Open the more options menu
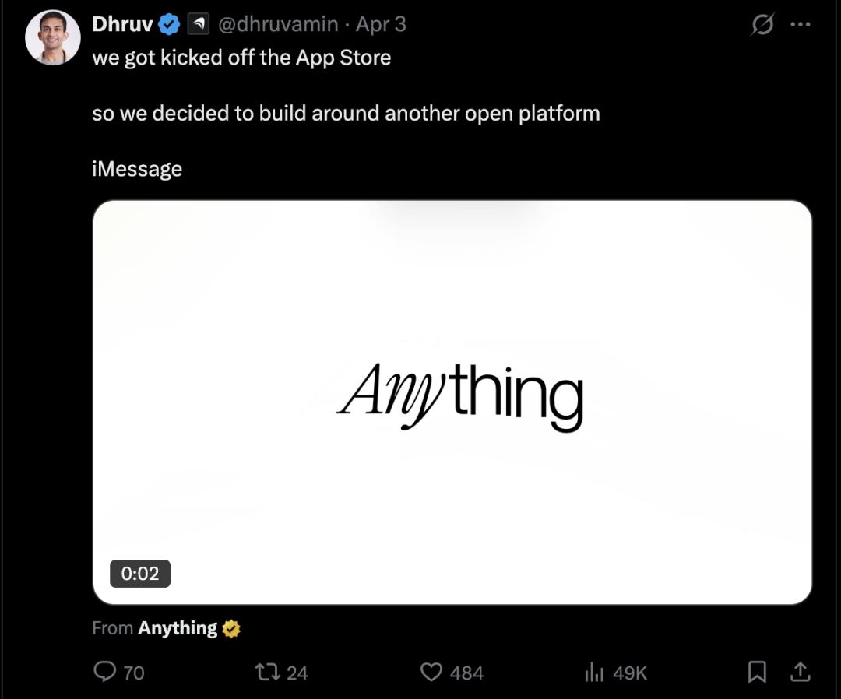The height and width of the screenshot is (699, 841). (801, 26)
